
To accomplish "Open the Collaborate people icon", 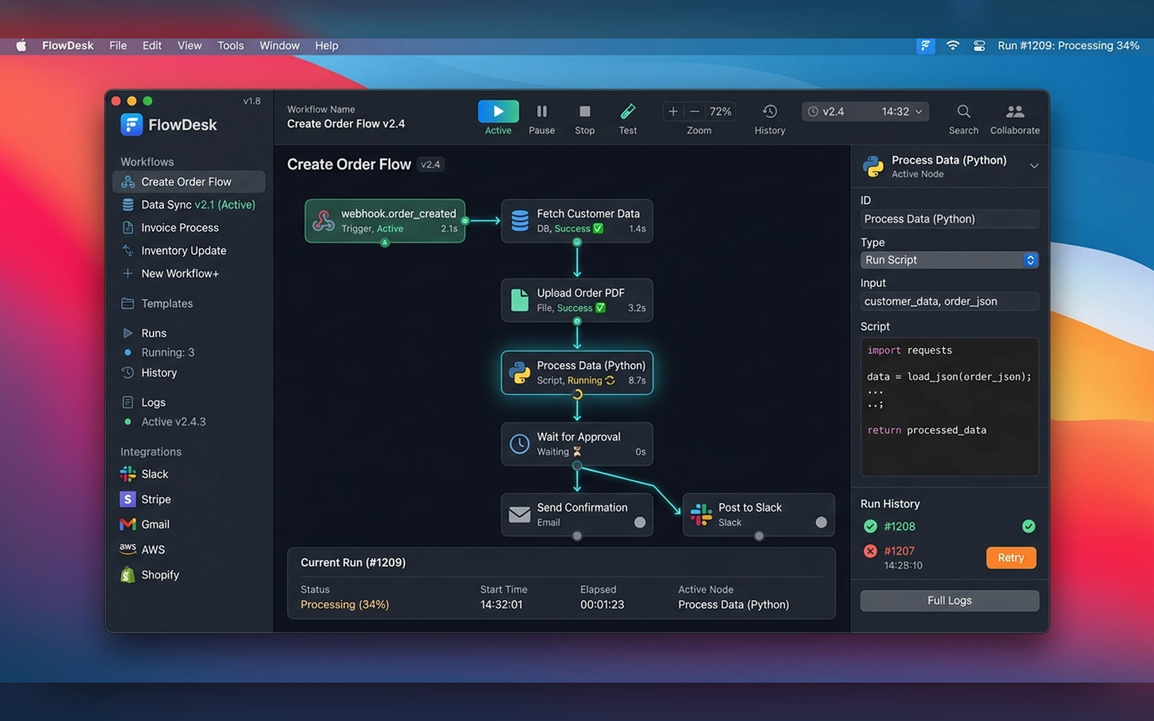I will 1015,112.
